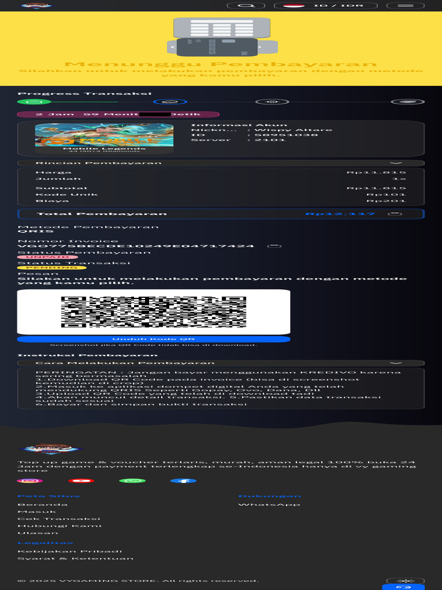Click the ID value 589551038

click(x=286, y=135)
